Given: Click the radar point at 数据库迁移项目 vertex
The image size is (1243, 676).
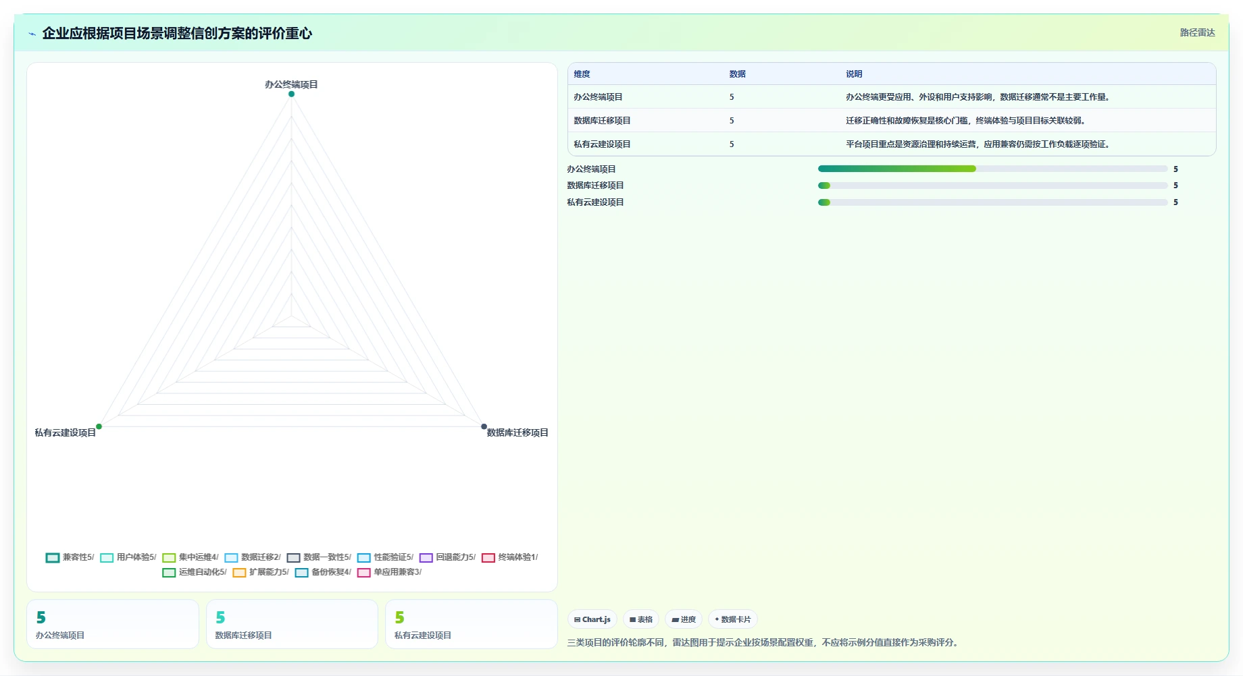Looking at the screenshot, I should [484, 426].
